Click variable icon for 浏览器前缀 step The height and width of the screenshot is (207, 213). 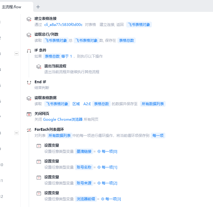(39, 194)
